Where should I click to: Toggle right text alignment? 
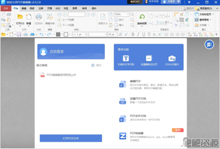click(177, 34)
